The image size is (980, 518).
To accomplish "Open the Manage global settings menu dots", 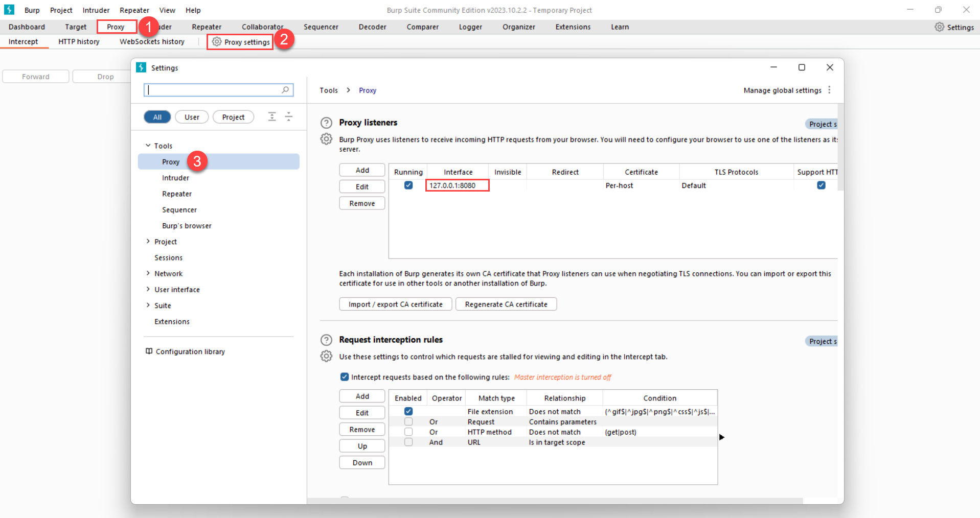I will coord(829,90).
